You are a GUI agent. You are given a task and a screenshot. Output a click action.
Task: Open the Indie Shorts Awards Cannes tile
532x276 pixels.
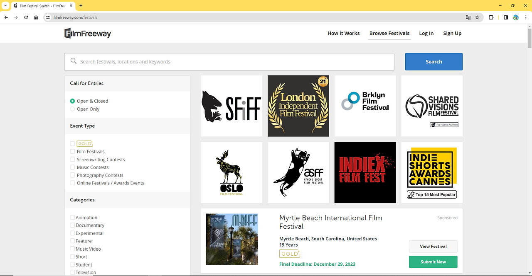[432, 172]
